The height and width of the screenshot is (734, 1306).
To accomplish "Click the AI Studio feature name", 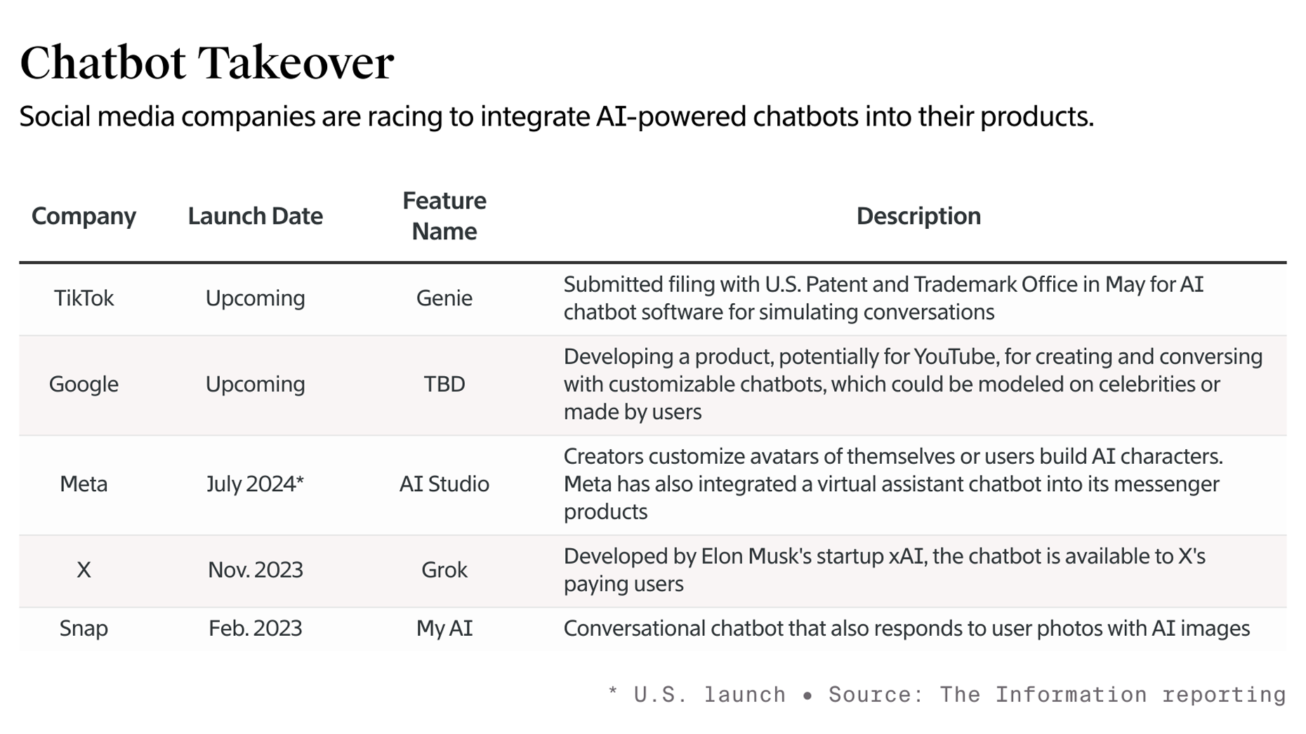I will coord(444,484).
